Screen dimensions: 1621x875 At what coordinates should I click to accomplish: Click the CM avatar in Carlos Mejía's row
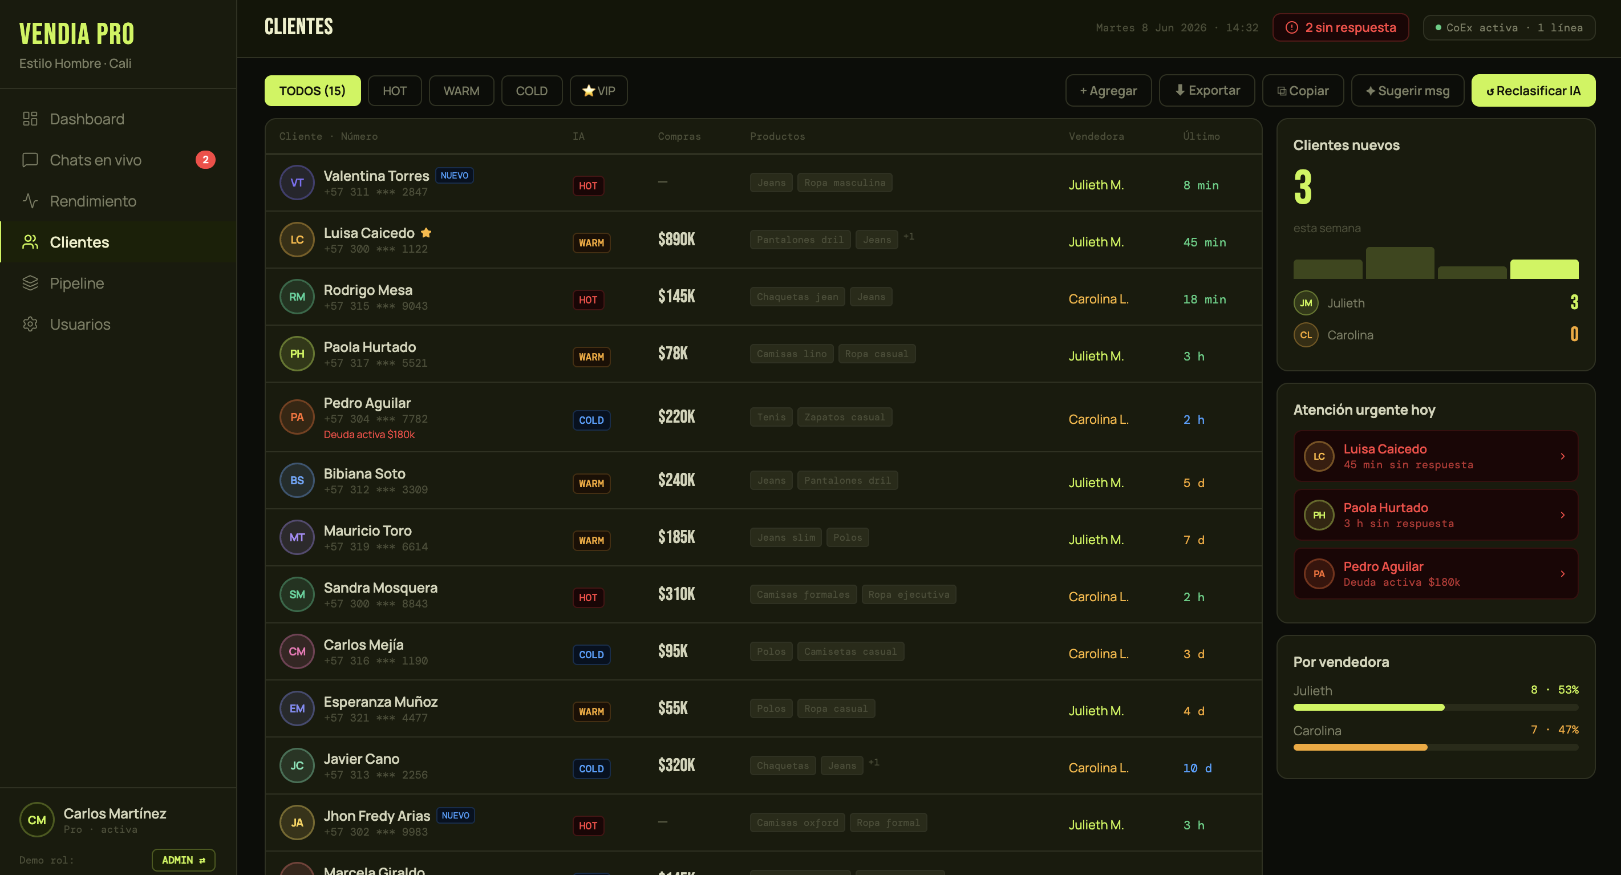(297, 651)
